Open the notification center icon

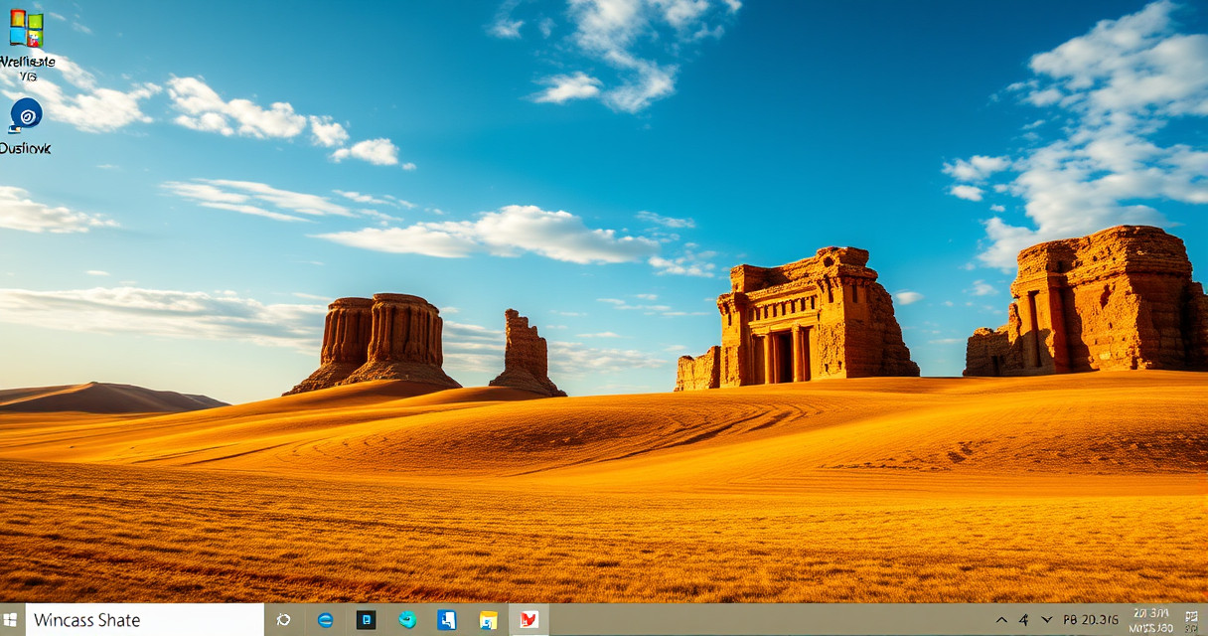[x=1192, y=620]
